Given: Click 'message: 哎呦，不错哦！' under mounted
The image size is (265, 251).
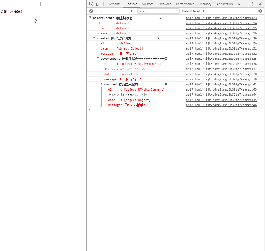Looking at the screenshot, I should (x=127, y=105).
